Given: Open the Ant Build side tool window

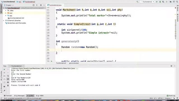Looking at the screenshot, I should click(x=178, y=18).
